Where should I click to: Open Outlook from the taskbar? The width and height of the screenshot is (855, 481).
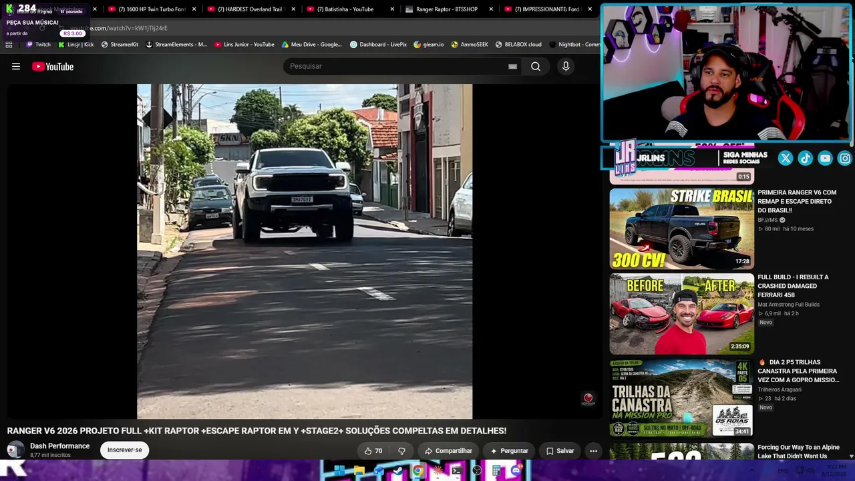pos(379,471)
